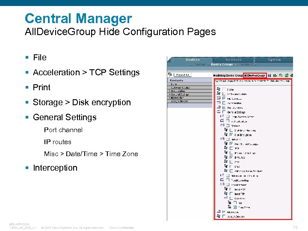Expand the Print Services folder icon
Screen dimensions: 308x231
coord(219,107)
